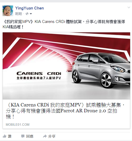Click the comment speech bubble icon
Viewport: 132px width, 141px height.
23,136
